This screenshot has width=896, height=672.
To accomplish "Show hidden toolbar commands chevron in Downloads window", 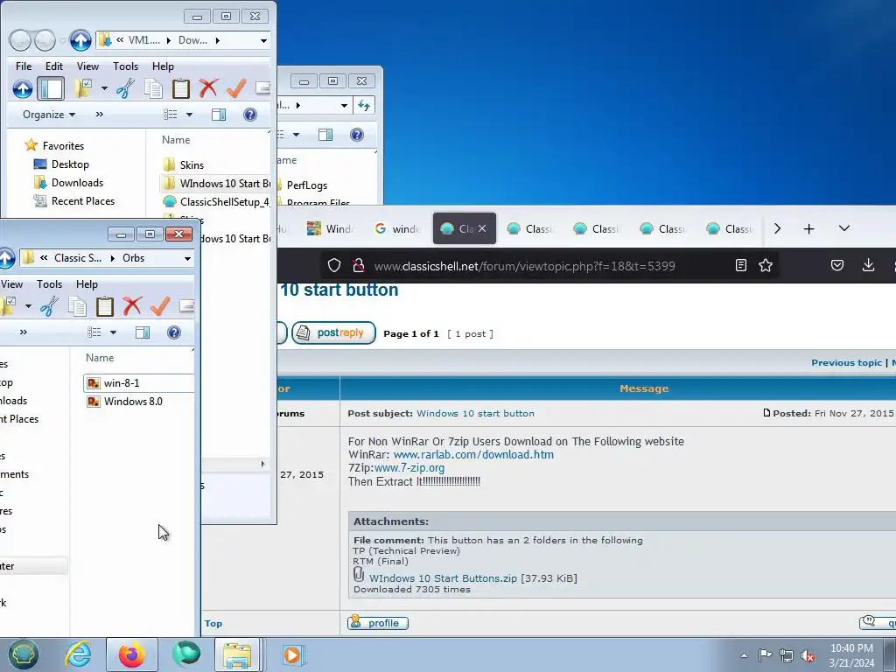I will (x=100, y=115).
